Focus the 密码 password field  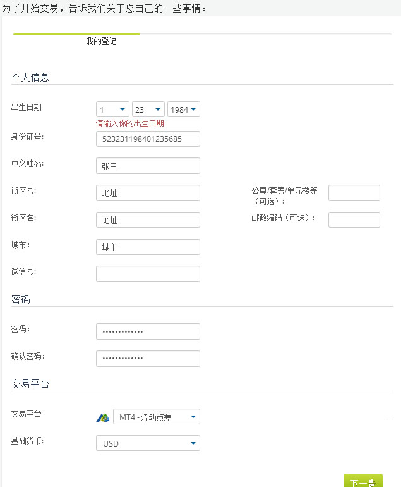pyautogui.click(x=148, y=331)
